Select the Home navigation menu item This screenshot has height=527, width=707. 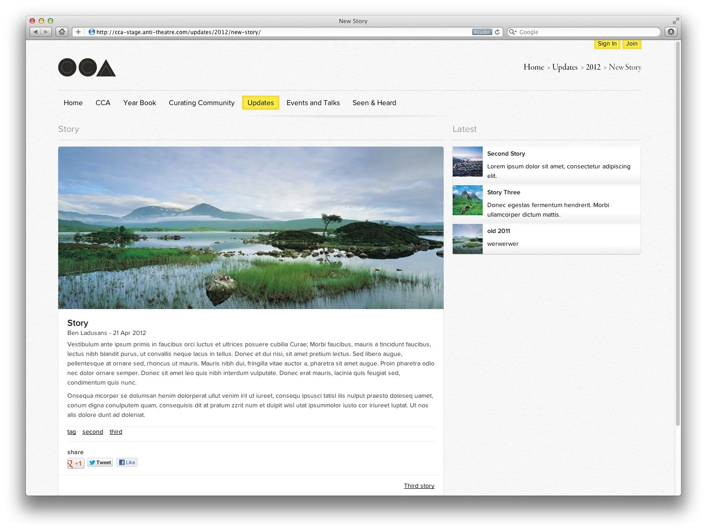click(x=73, y=103)
